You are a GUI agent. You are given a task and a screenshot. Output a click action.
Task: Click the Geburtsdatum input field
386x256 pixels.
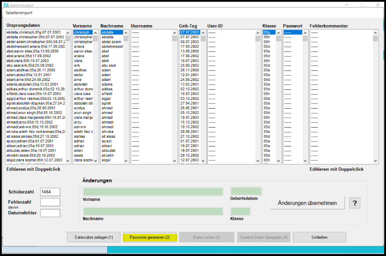click(246, 191)
